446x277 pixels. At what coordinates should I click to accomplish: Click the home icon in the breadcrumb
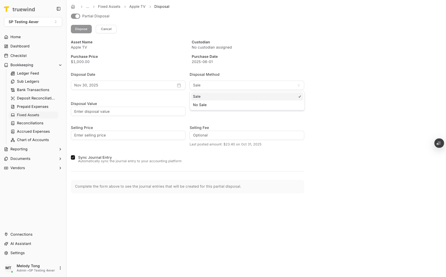click(73, 6)
